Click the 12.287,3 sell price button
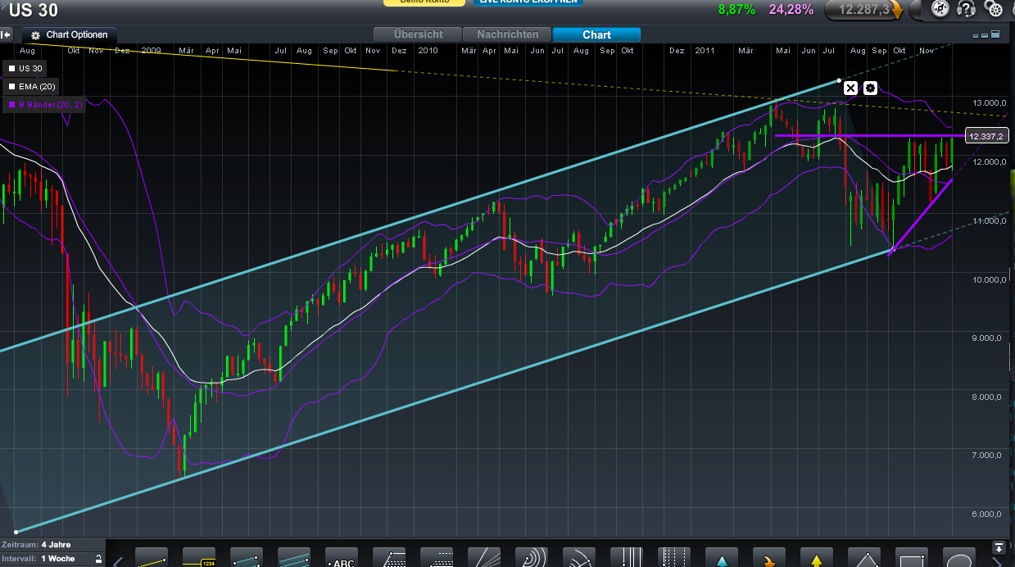This screenshot has width=1015, height=567. pos(864,10)
